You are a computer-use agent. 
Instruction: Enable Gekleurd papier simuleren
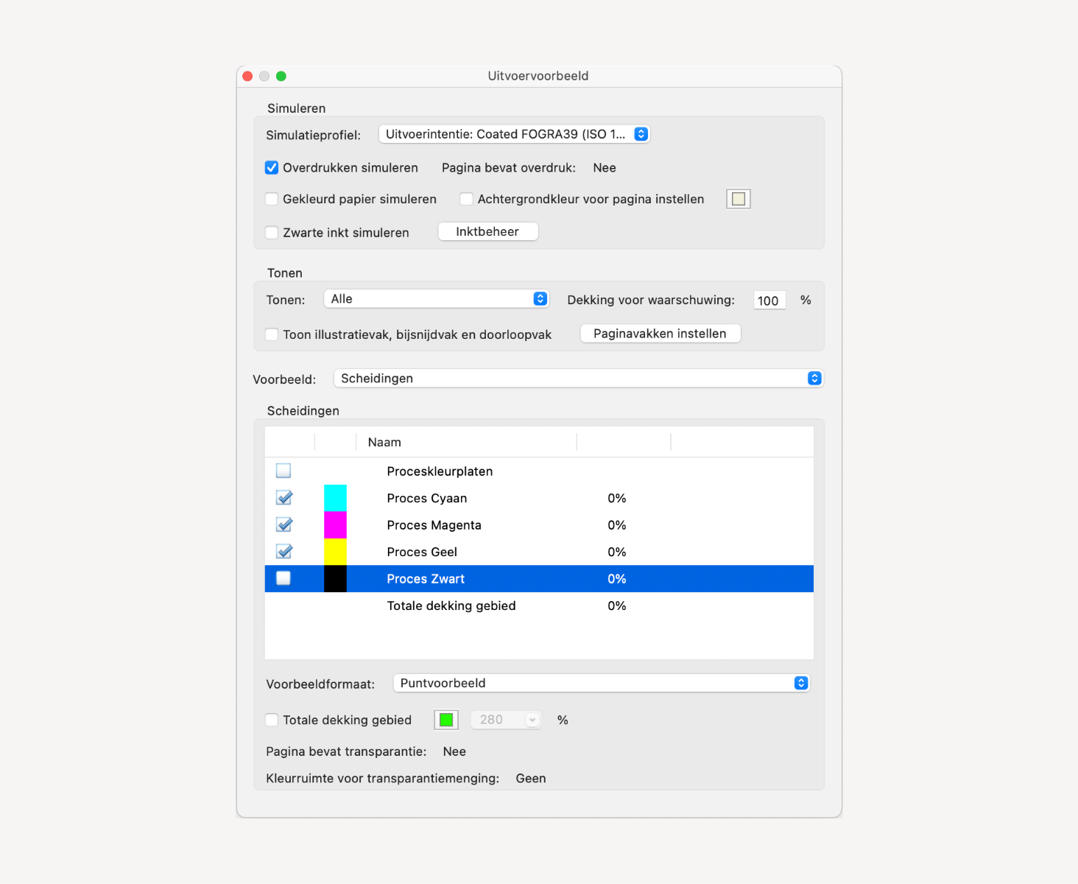pos(272,199)
